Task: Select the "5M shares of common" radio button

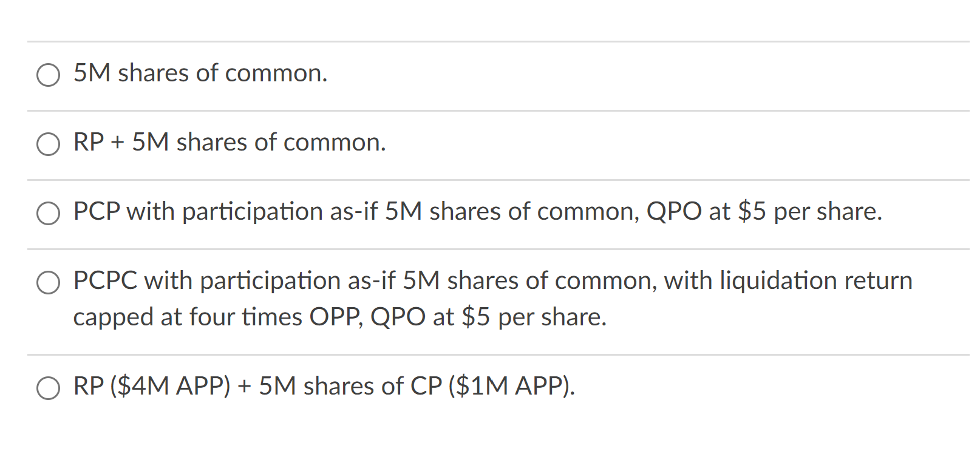Action: coord(49,75)
